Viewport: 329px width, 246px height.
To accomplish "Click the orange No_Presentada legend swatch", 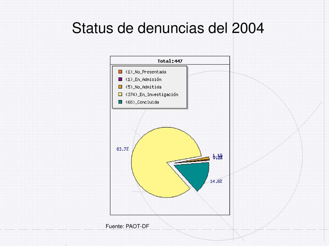I will 120,72.
